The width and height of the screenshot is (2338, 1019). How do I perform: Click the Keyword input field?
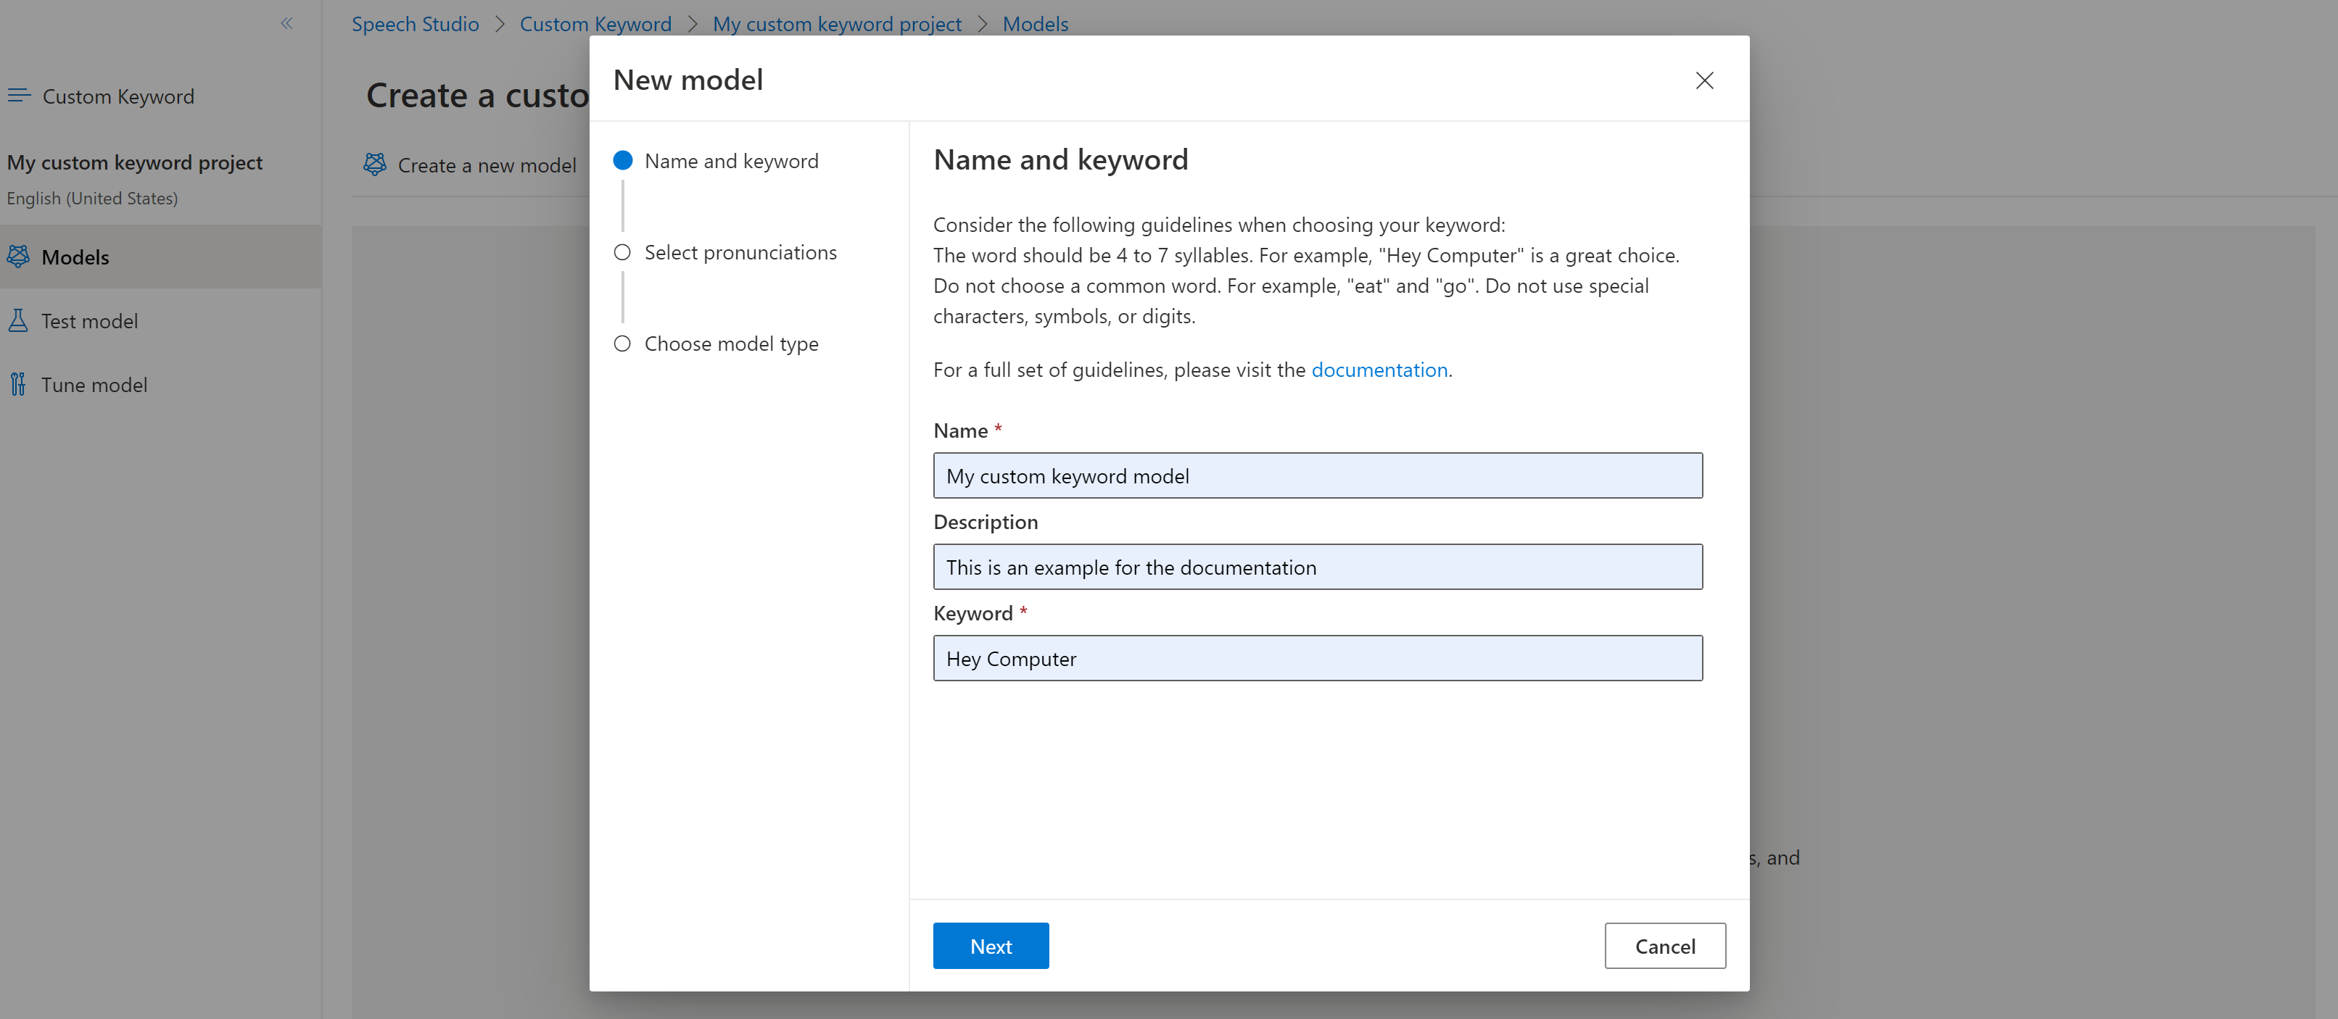point(1317,657)
